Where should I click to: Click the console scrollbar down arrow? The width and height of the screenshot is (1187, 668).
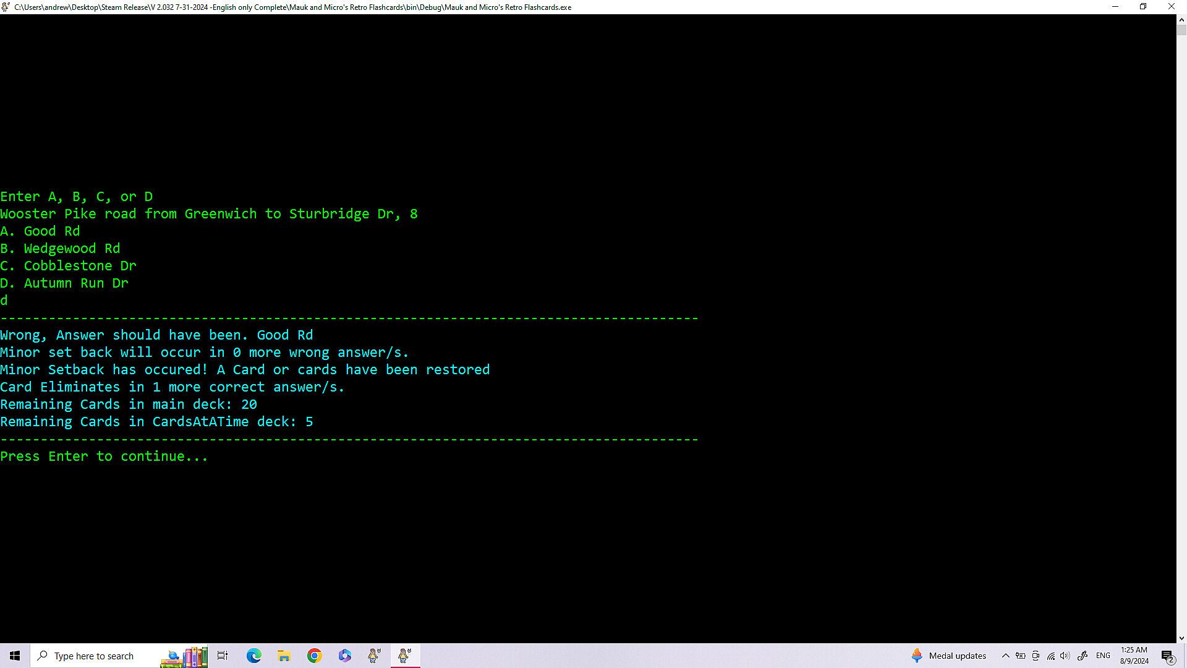click(x=1181, y=638)
